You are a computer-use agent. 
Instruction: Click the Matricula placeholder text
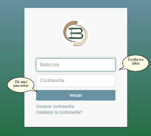pos(49,64)
